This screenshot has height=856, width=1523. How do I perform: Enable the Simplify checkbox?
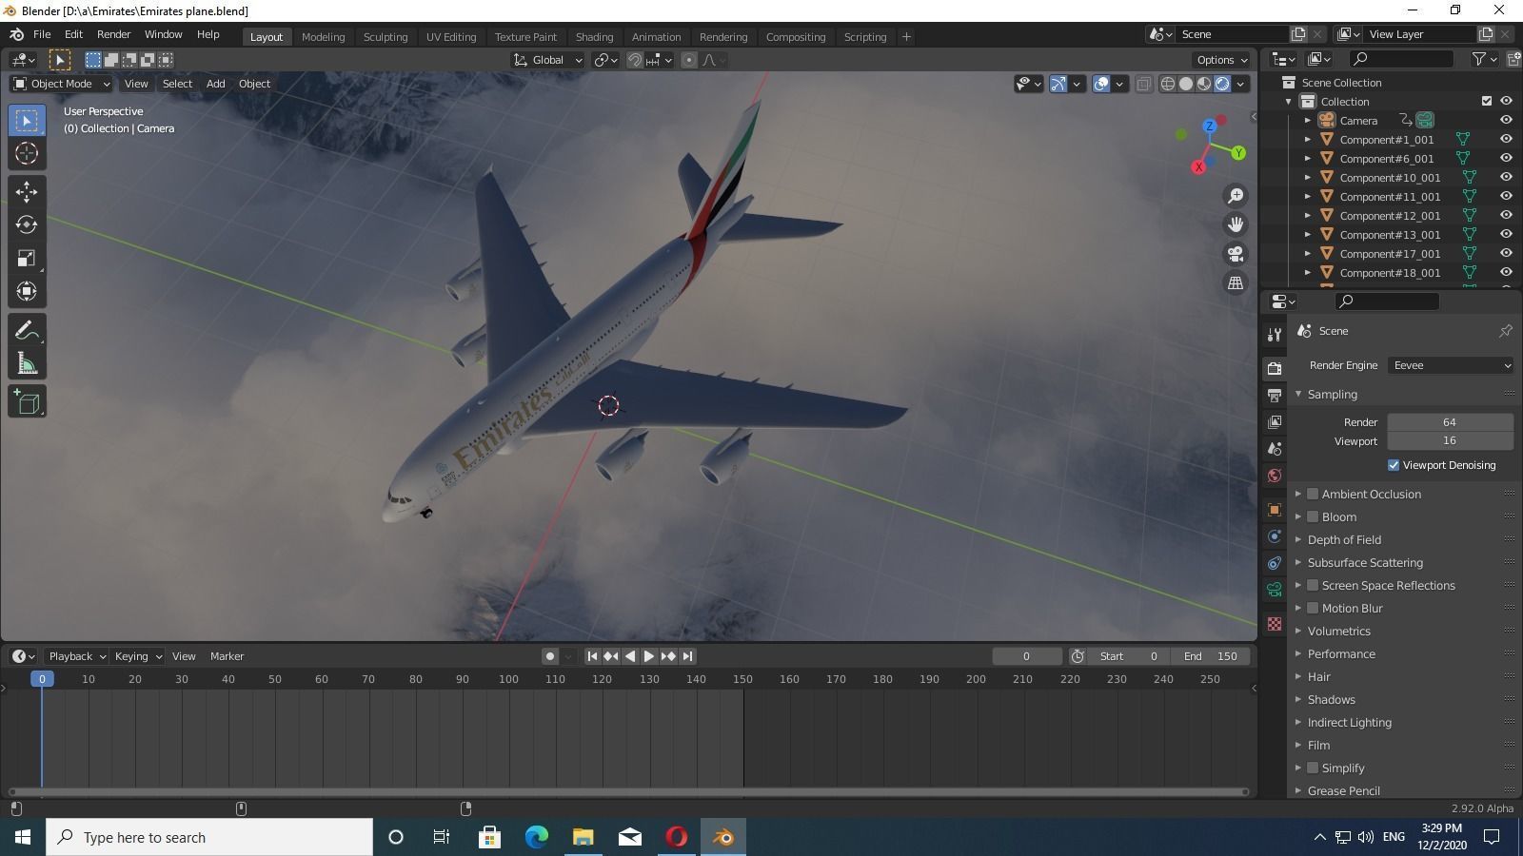tap(1313, 768)
